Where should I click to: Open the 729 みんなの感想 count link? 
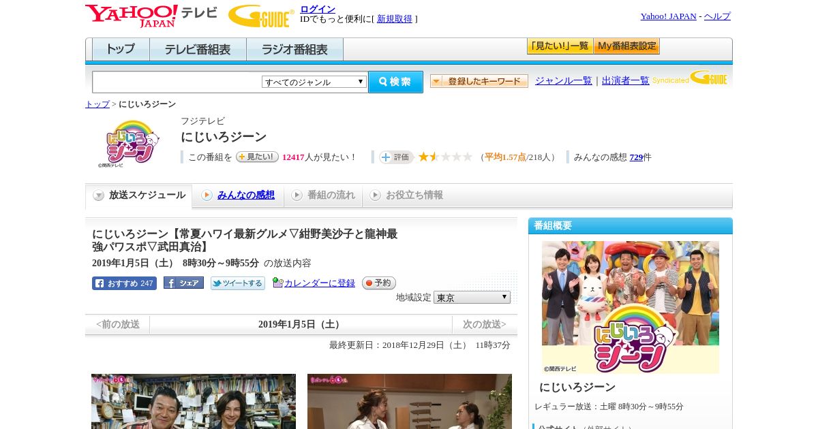[636, 157]
